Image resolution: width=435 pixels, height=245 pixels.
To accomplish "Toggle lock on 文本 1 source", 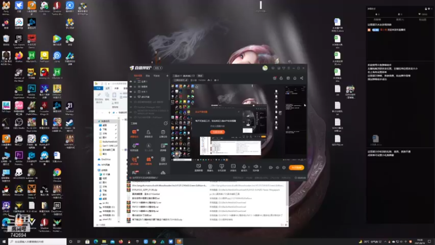I will [135, 91].
